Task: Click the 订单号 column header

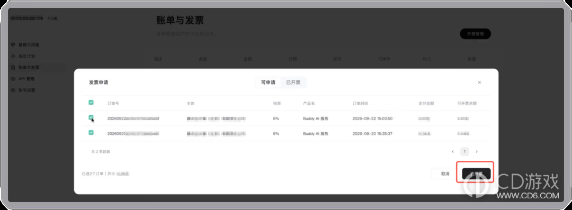Action: (x=113, y=104)
